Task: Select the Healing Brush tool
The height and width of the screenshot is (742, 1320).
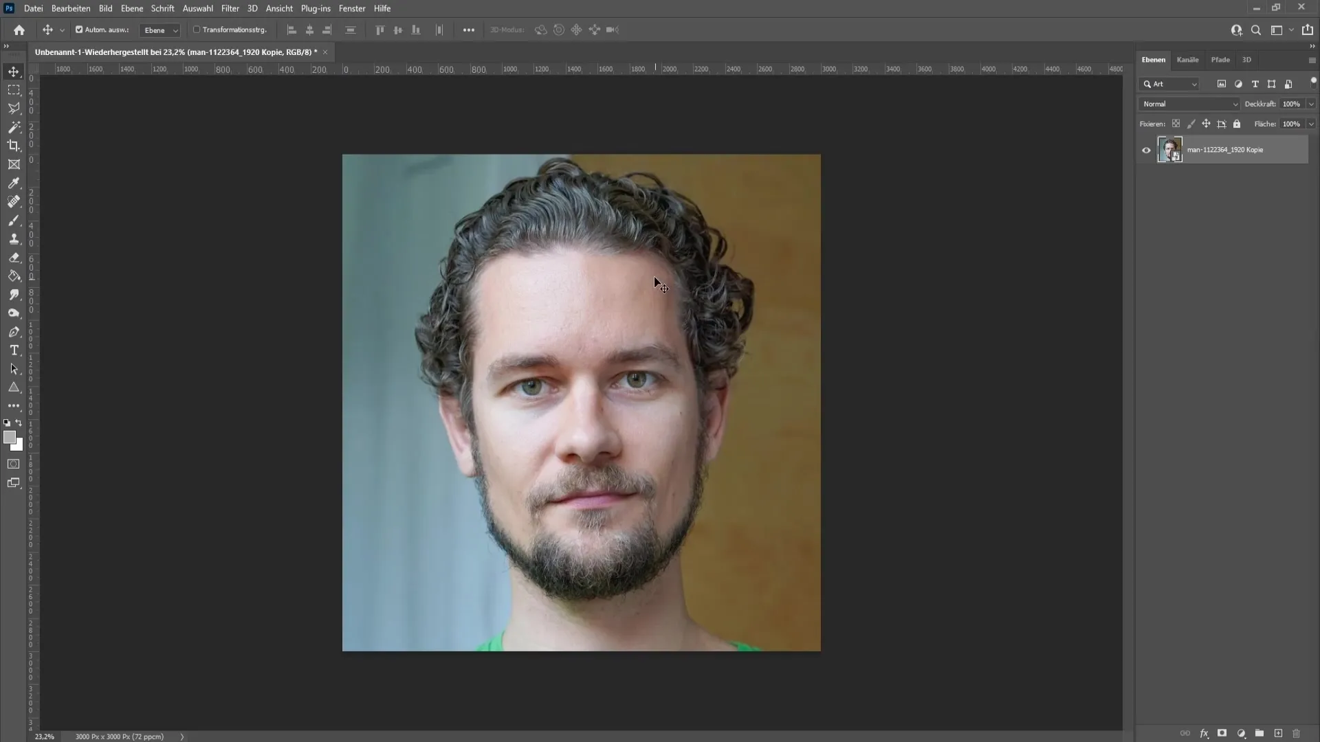Action: pyautogui.click(x=14, y=201)
